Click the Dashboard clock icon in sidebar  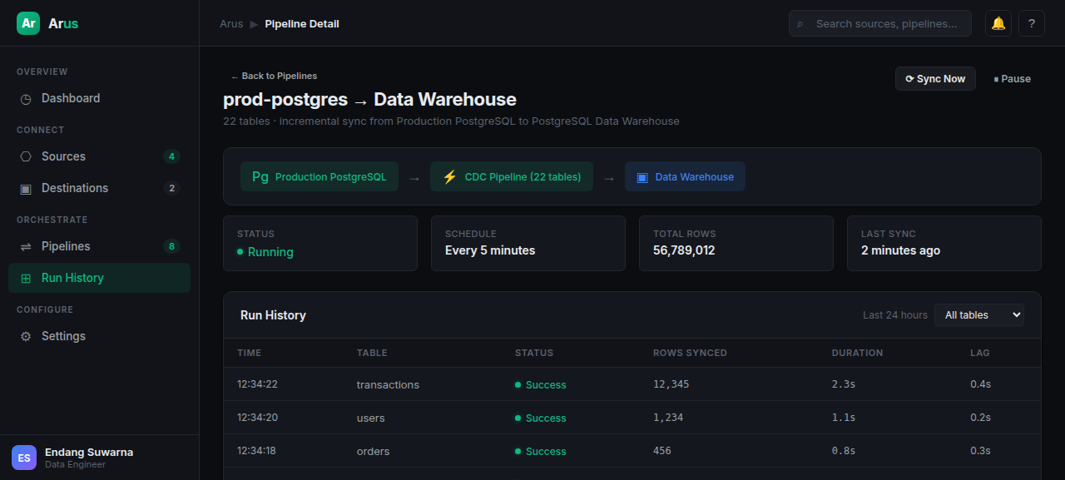pos(26,98)
